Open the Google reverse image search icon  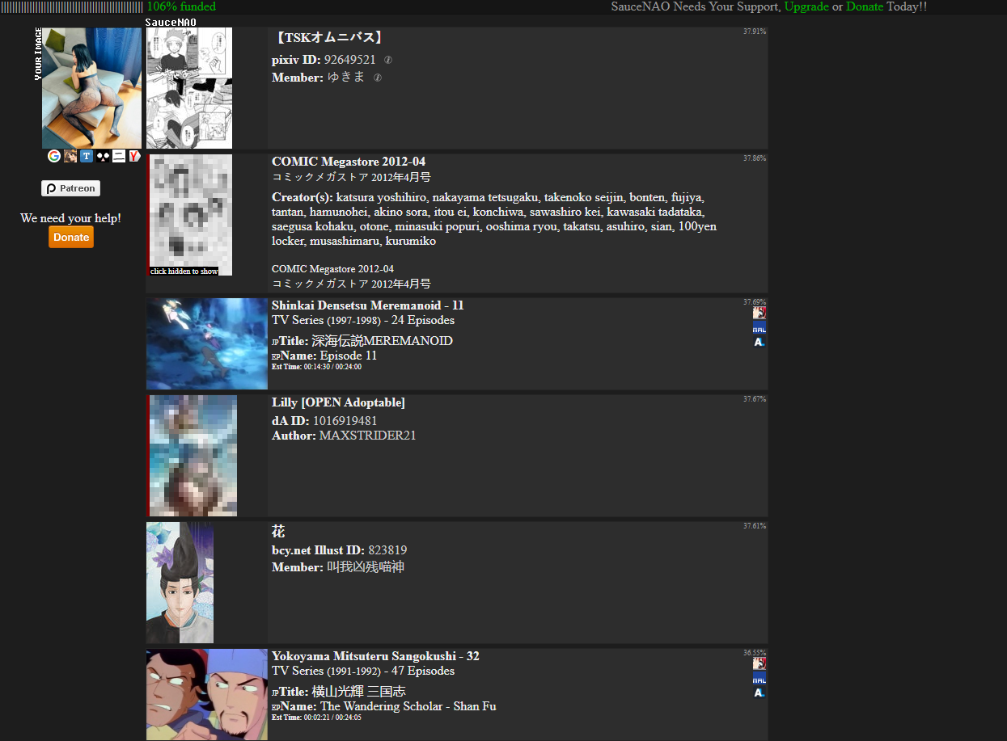click(x=54, y=156)
